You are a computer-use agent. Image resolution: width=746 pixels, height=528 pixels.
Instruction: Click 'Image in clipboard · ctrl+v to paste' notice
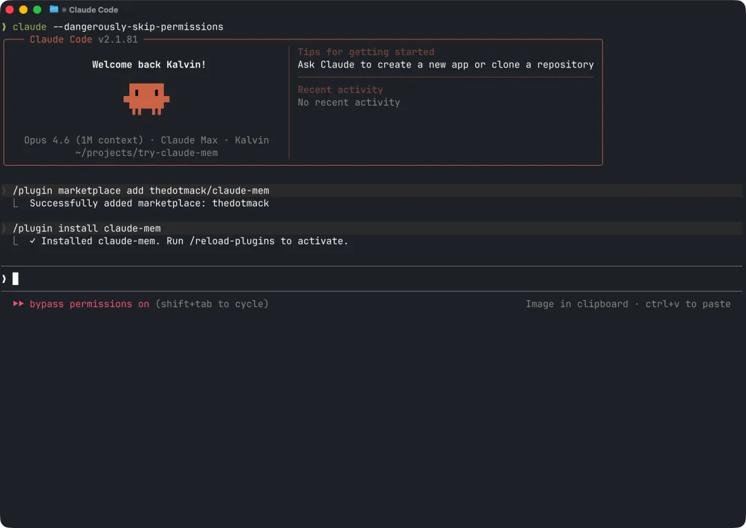(628, 304)
